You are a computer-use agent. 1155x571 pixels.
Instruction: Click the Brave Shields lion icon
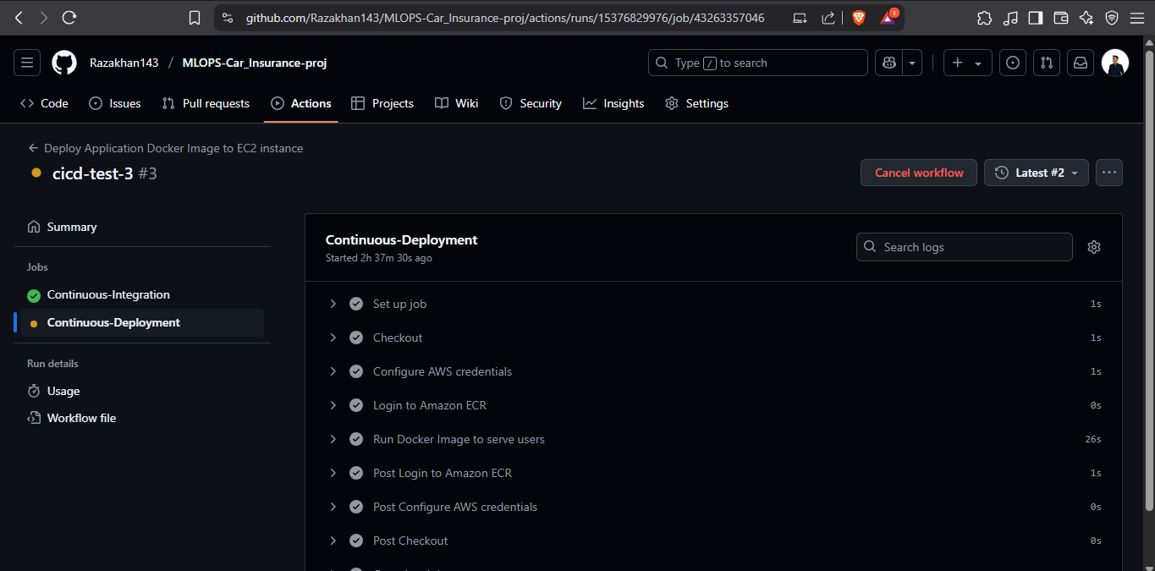pyautogui.click(x=859, y=18)
